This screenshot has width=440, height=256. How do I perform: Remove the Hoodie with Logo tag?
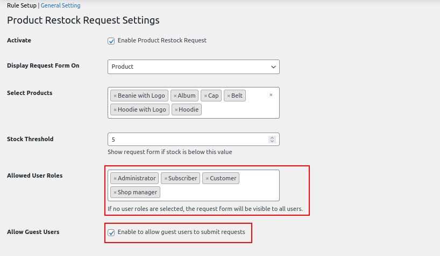(x=115, y=110)
